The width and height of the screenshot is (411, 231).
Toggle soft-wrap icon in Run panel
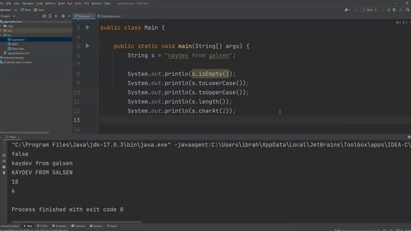point(4,155)
